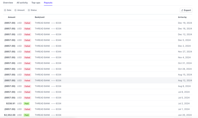Select the Jul 1, 2024 failed payout
Image resolution: width=198 pixels, height=118 pixels.
click(x=98, y=109)
